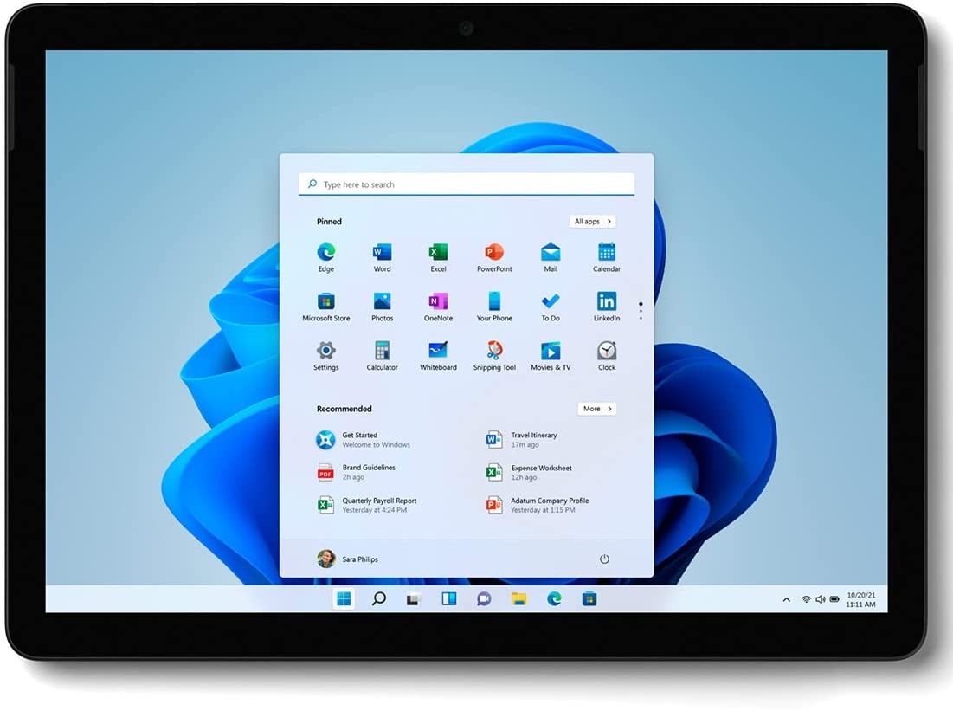Expand the All apps list
953x711 pixels.
593,222
